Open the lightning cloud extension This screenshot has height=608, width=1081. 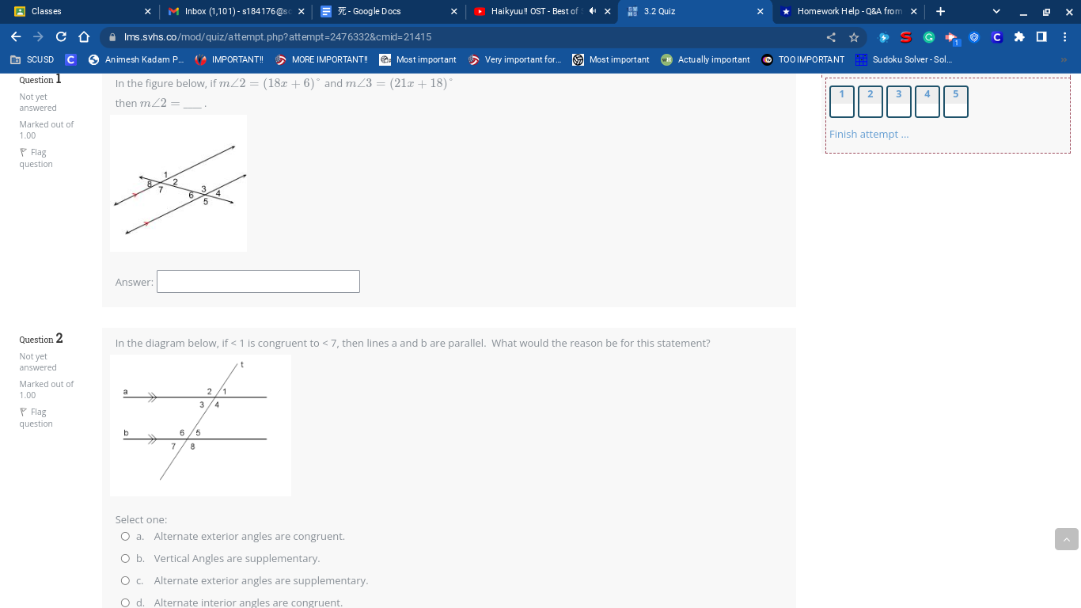click(x=884, y=37)
